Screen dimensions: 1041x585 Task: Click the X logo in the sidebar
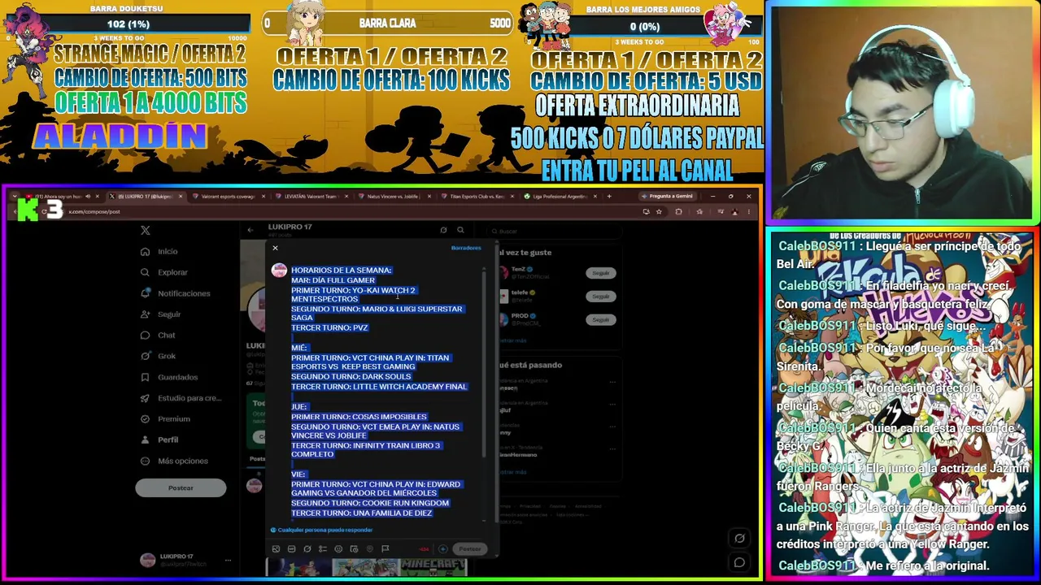pos(145,231)
